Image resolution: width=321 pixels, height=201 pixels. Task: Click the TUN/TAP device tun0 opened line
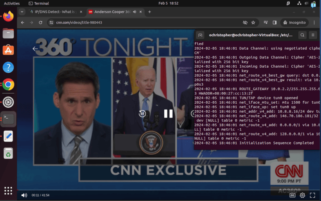(x=246, y=98)
